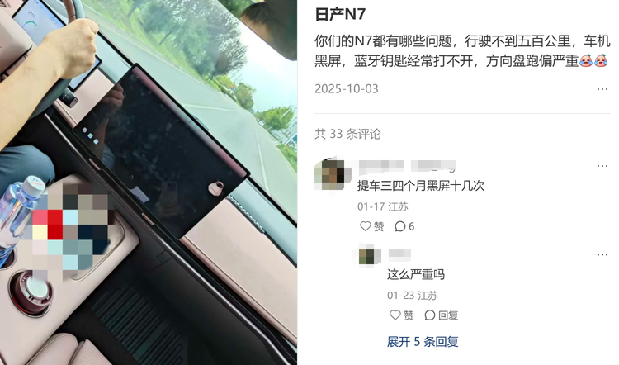Select the post date 2025-10-03
Image resolution: width=619 pixels, height=365 pixels.
click(x=346, y=89)
